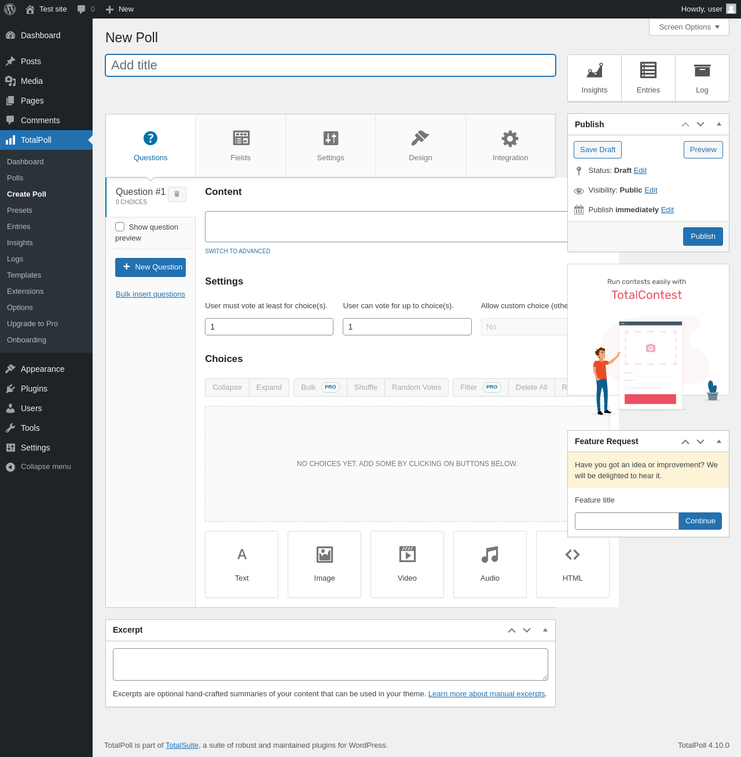
Task: Click the Users person icon
Action: click(x=10, y=408)
